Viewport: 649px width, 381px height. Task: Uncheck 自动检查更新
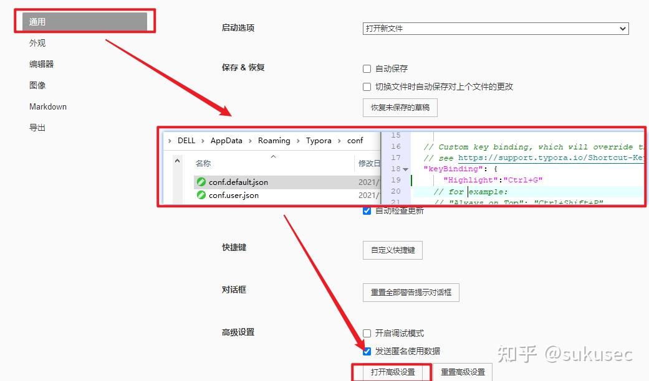click(x=366, y=210)
